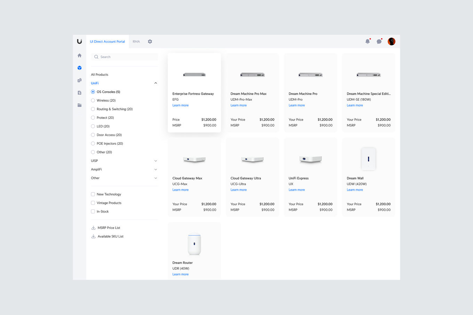Click the Dream Router product image
Viewport: 473px width, 315px height.
click(194, 244)
